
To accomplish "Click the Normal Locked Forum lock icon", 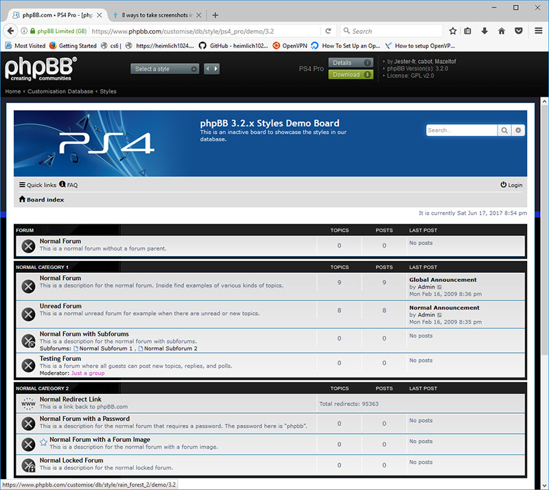I will [28, 465].
